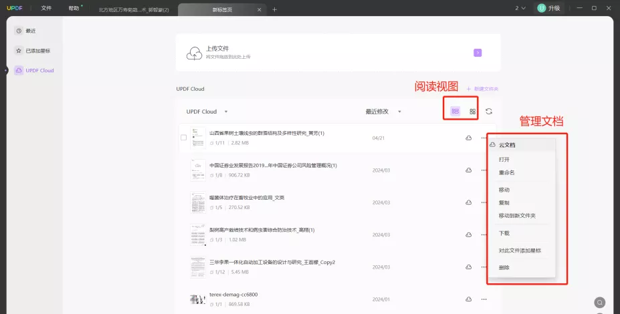Open more options for 中国证券业发展报告2019 file
This screenshot has height=314, width=620.
coord(484,170)
